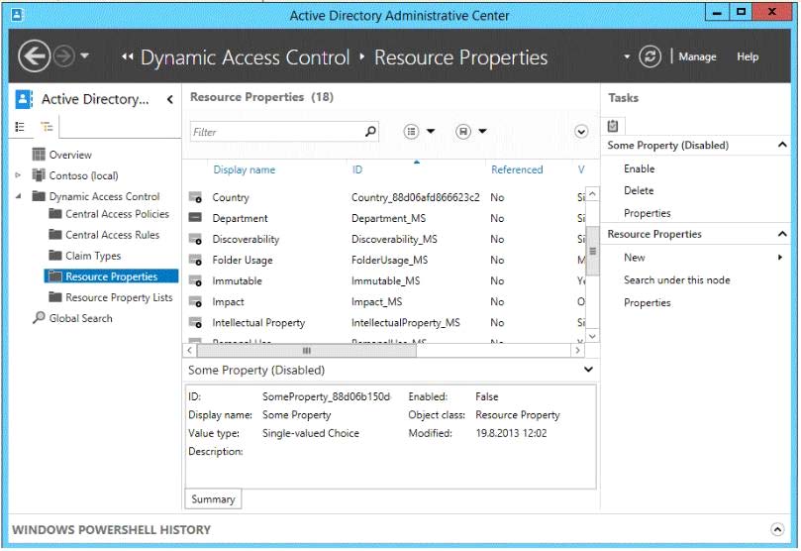Click the Folder Usage row icon
This screenshot has width=801, height=551.
(195, 261)
